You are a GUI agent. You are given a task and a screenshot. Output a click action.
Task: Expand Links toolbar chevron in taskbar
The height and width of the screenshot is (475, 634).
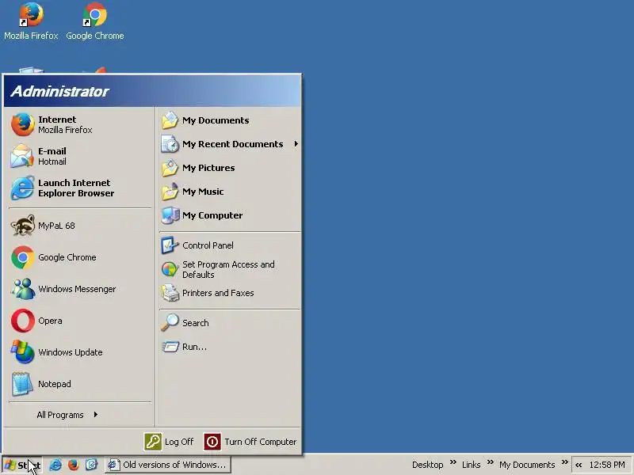coord(490,462)
